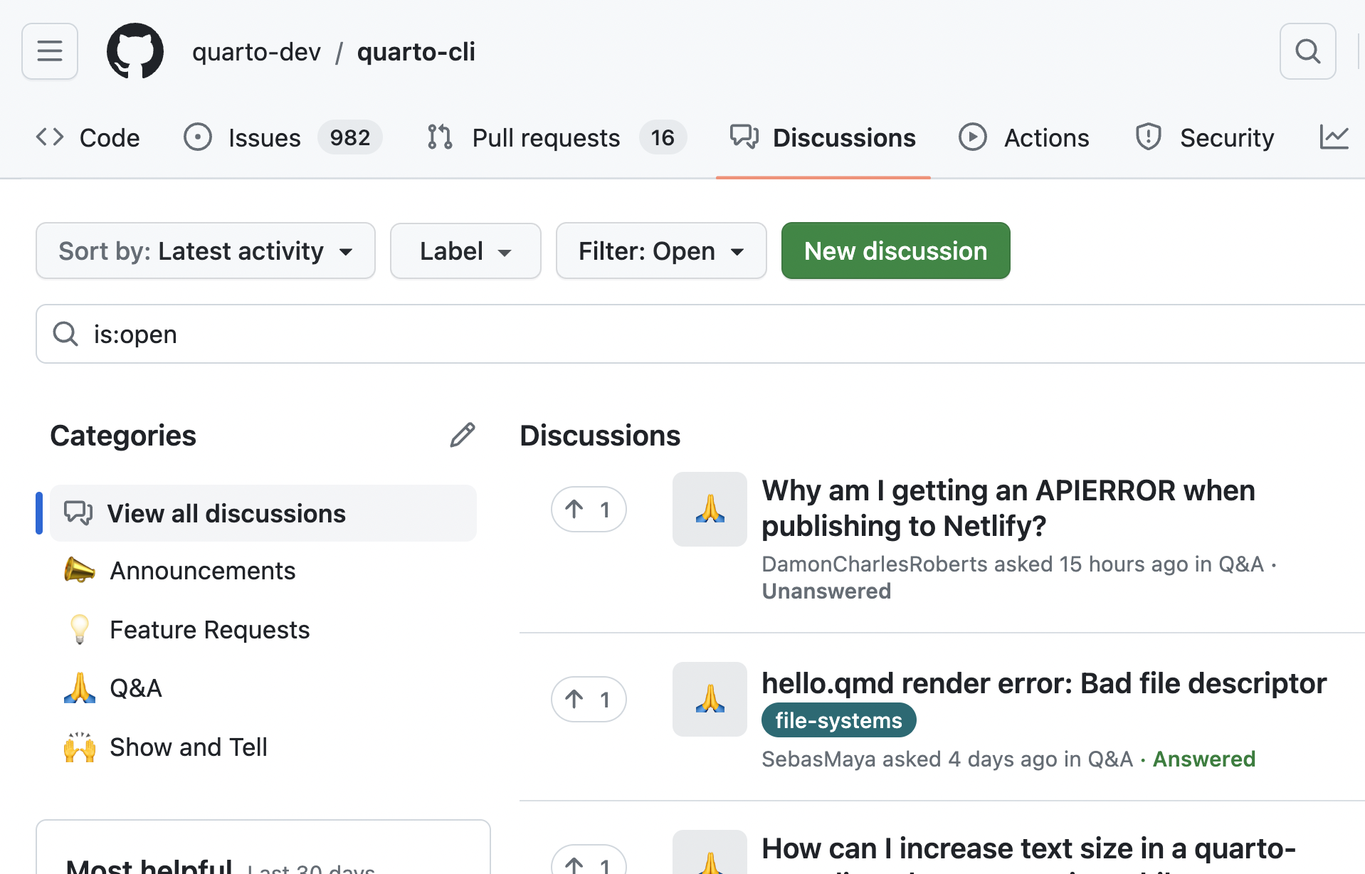
Task: Click the GitHub Octocat logo
Action: [x=135, y=51]
